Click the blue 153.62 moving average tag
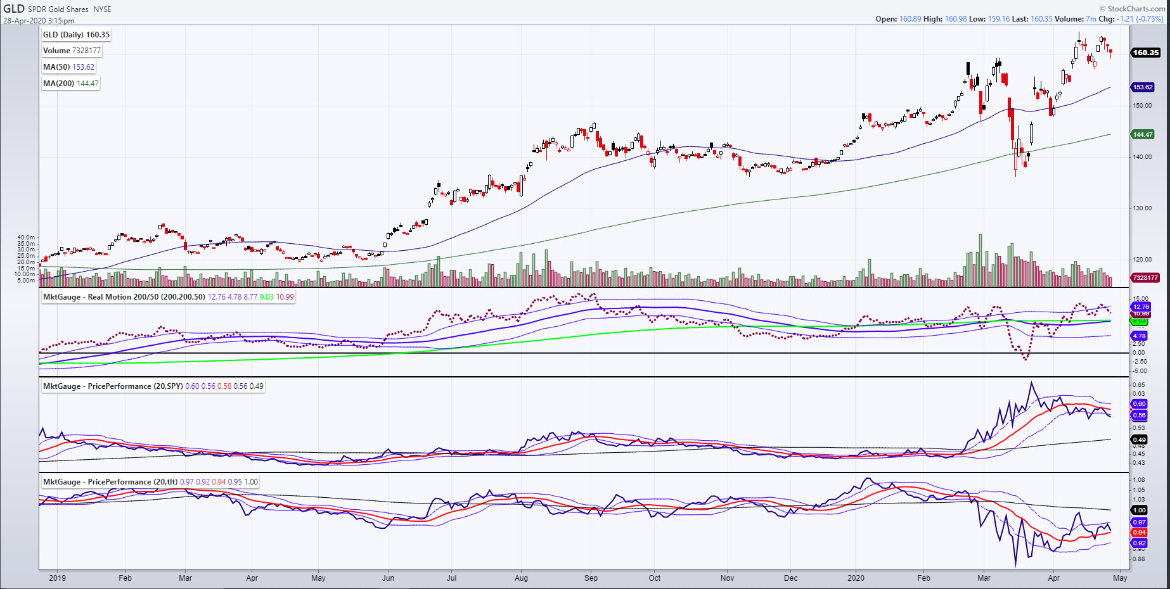 click(x=1143, y=87)
